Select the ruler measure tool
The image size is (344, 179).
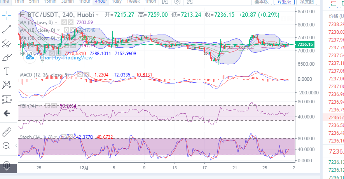pos(7,132)
